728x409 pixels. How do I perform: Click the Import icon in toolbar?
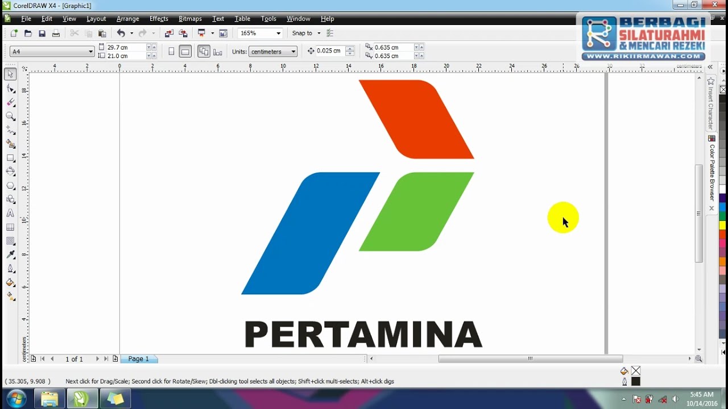point(169,34)
